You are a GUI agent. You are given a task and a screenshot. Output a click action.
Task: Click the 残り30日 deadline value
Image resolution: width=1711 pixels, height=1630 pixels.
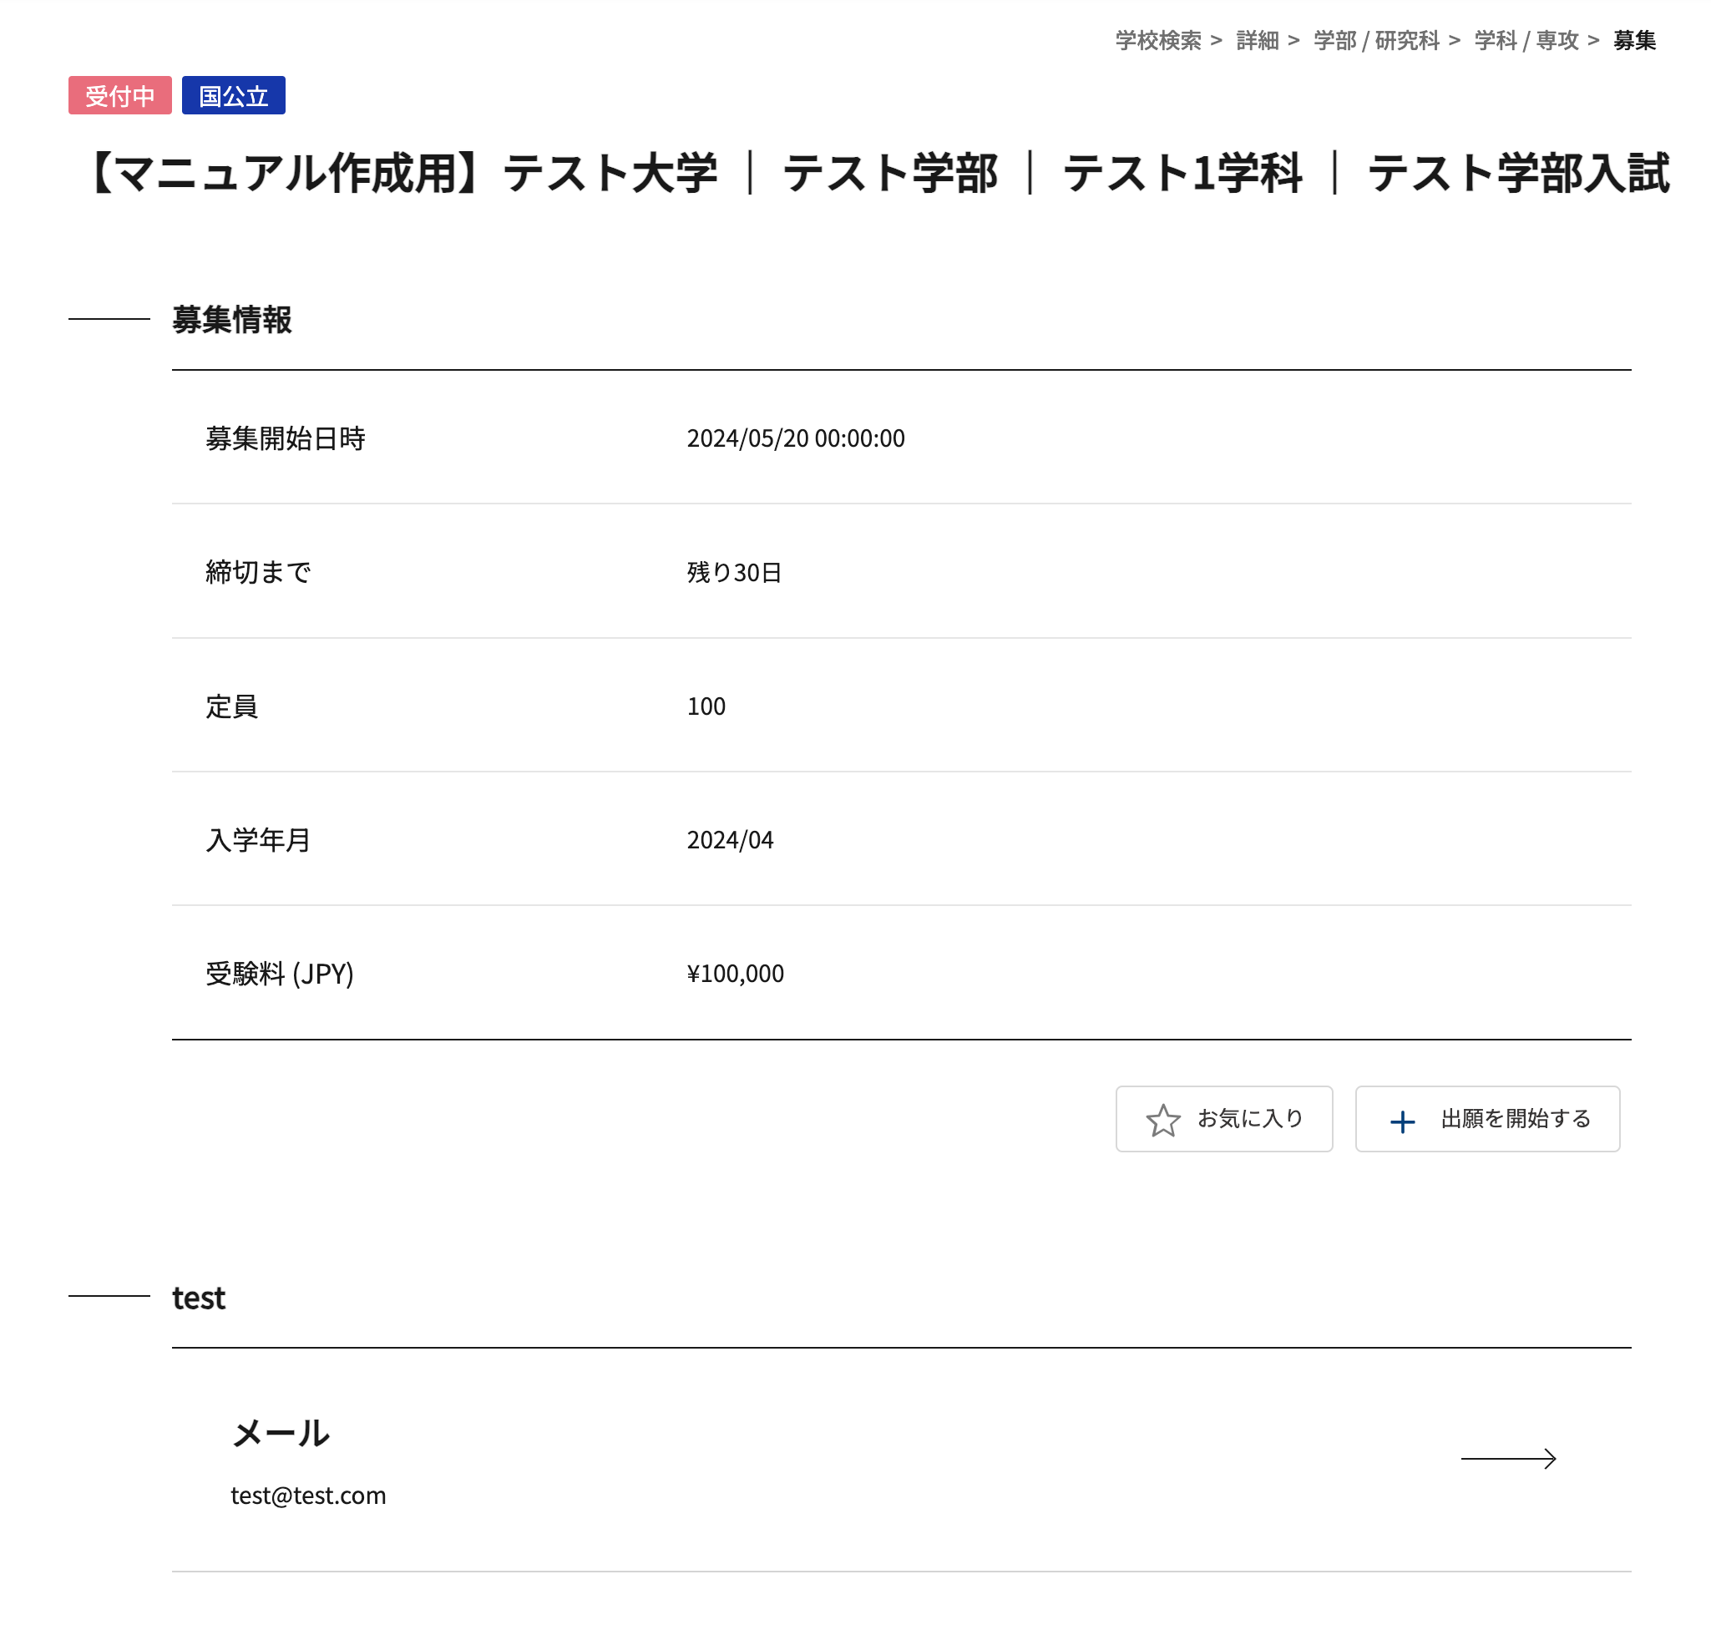click(733, 573)
